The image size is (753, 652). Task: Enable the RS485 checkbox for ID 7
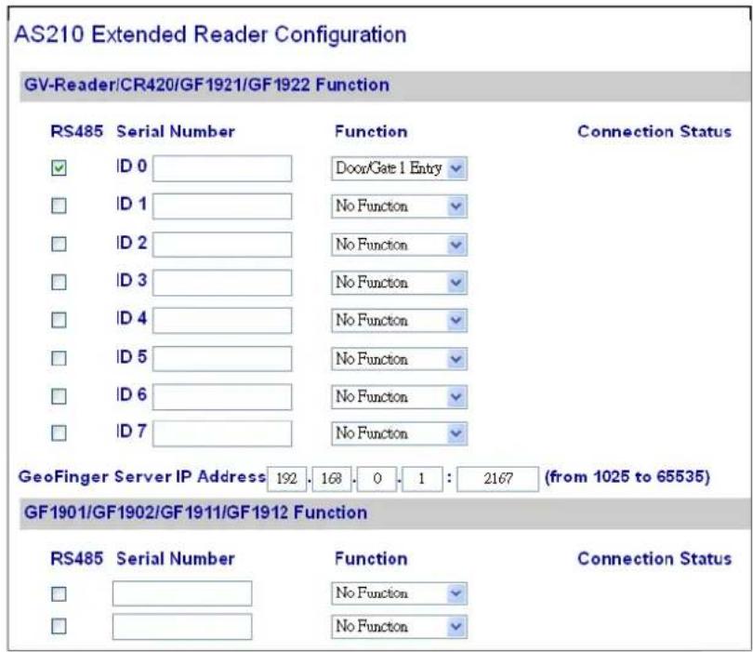[x=59, y=433]
